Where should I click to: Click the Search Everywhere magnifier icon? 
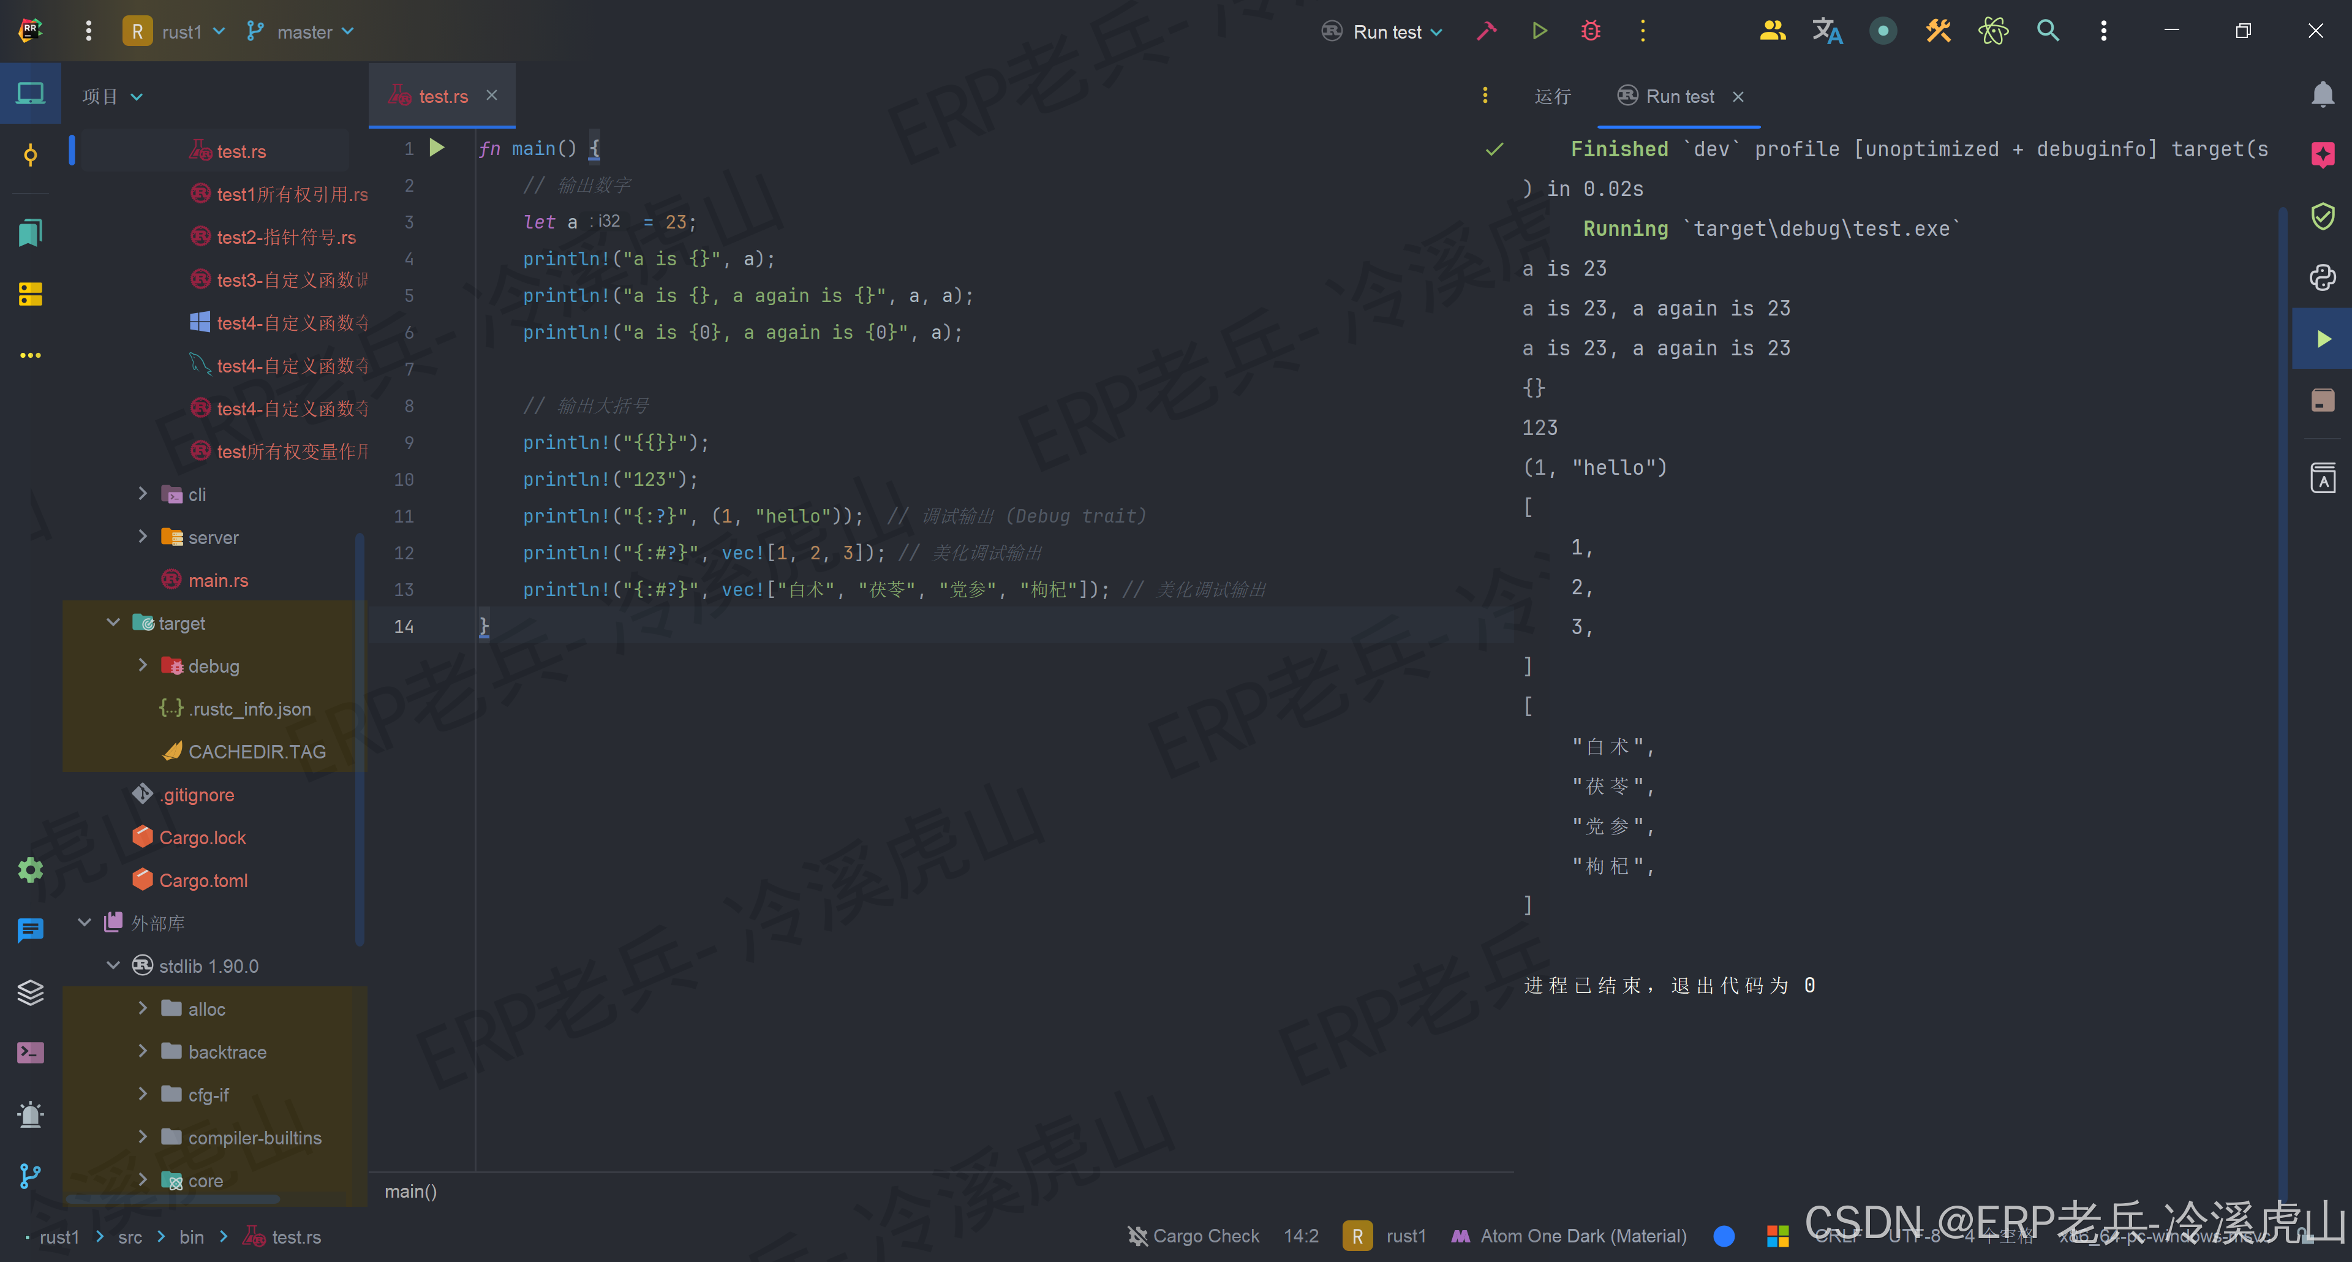pyautogui.click(x=2048, y=31)
